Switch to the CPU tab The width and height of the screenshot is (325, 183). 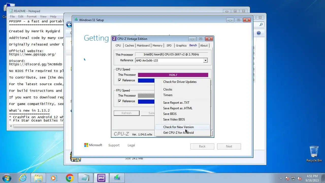coord(118,45)
